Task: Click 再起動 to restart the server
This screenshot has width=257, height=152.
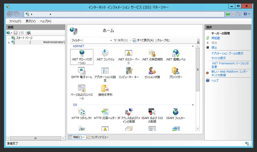Action: (x=215, y=38)
